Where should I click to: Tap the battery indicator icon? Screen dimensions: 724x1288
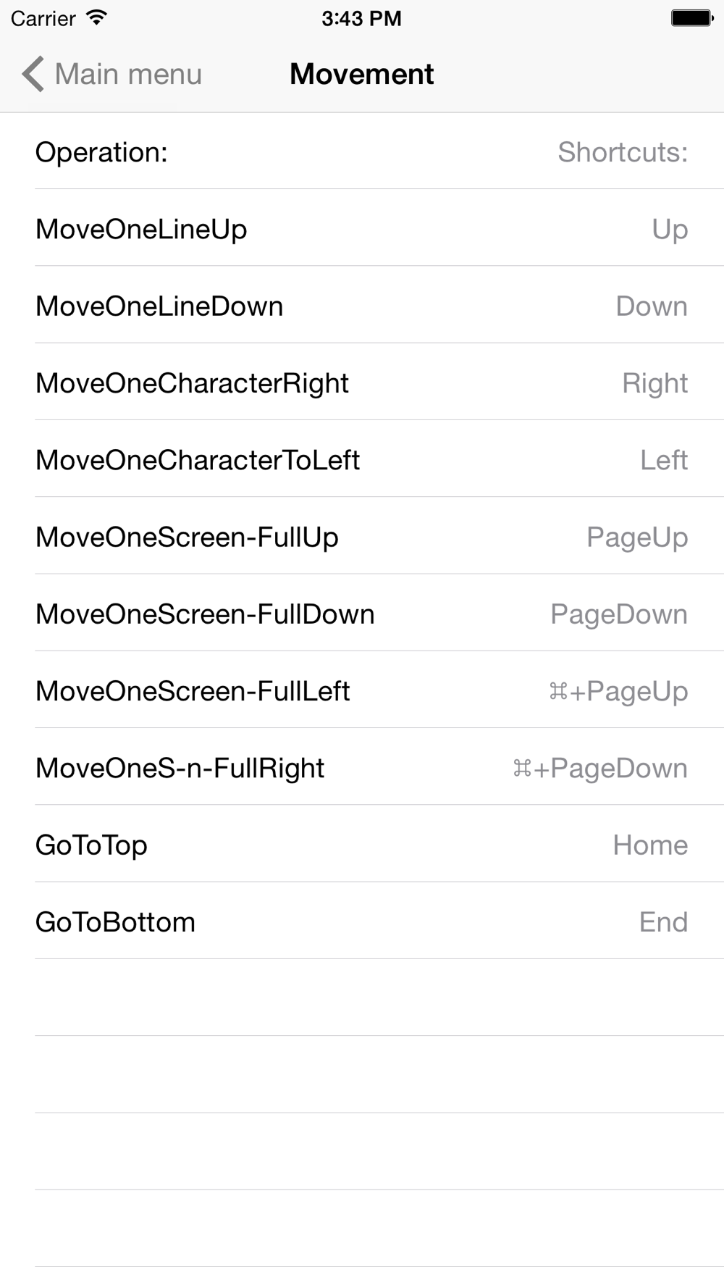(x=692, y=17)
